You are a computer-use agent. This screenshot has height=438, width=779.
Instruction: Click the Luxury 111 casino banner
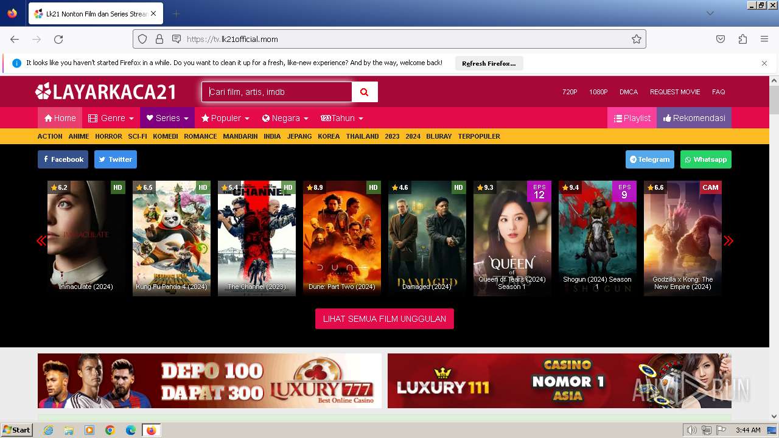559,381
